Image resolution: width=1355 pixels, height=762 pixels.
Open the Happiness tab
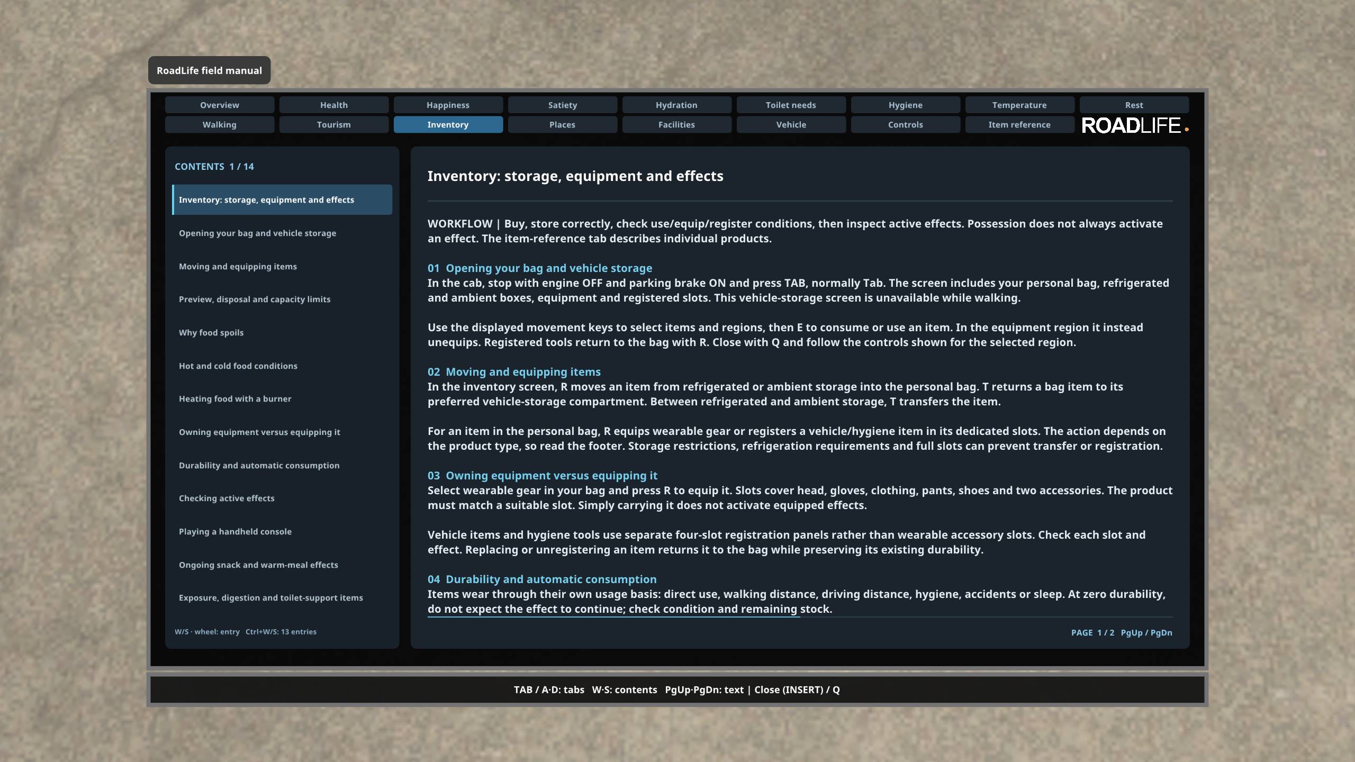pyautogui.click(x=448, y=105)
